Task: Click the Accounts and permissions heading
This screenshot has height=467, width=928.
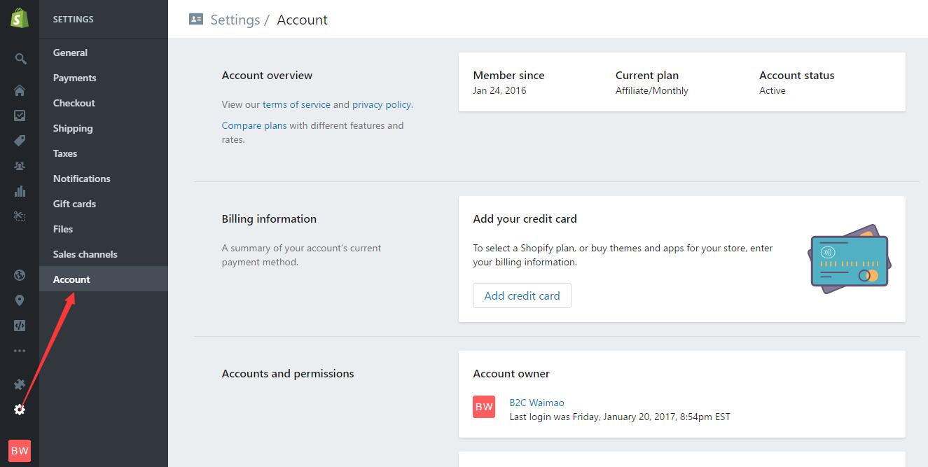Action: click(288, 373)
